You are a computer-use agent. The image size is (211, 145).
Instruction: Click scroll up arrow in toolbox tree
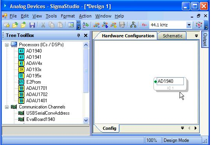click(x=86, y=45)
